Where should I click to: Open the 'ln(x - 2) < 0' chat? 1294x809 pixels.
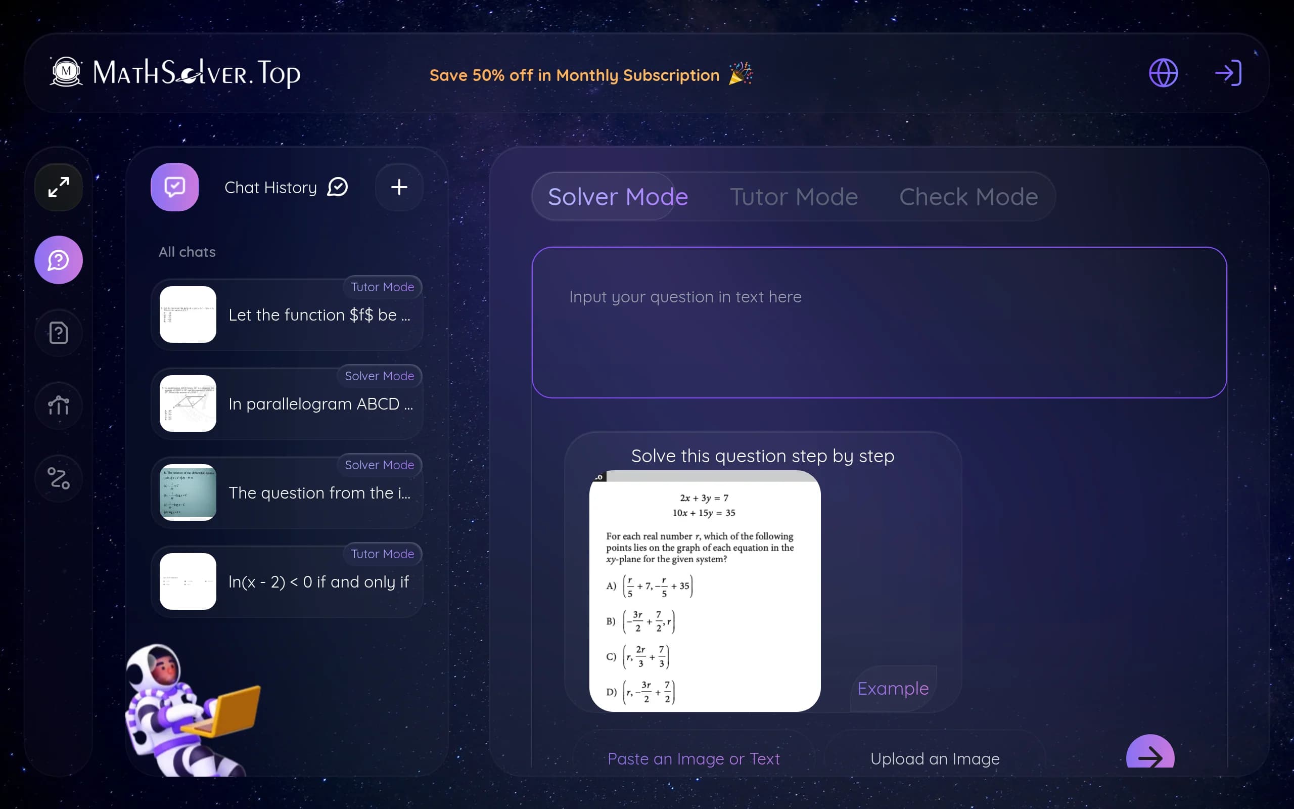click(x=287, y=581)
